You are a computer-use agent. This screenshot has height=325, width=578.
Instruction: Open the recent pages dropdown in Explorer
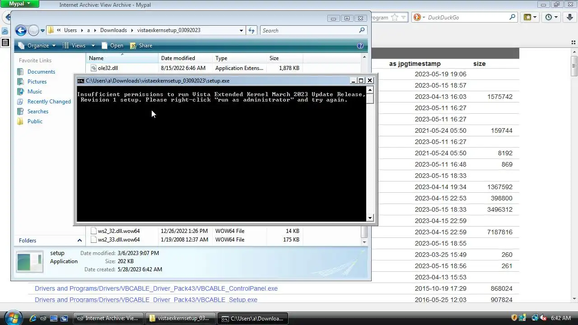pyautogui.click(x=42, y=31)
